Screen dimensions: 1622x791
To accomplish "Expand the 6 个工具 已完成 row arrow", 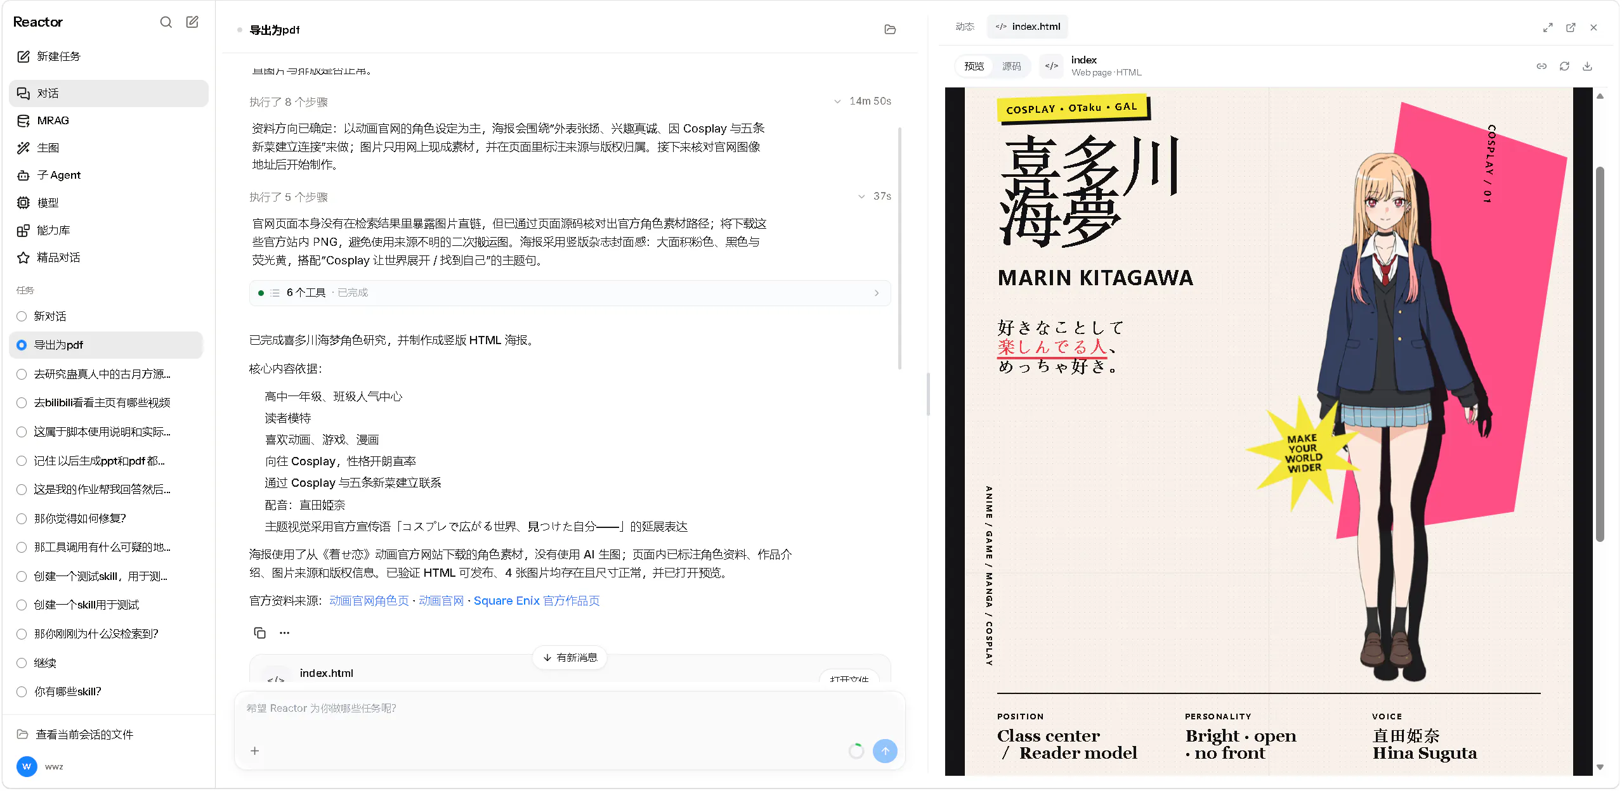I will (877, 293).
